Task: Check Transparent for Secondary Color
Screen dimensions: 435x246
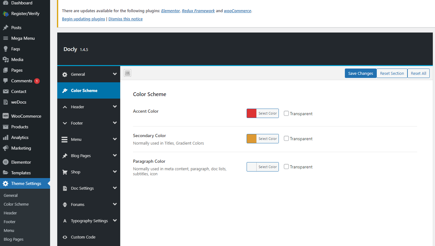Action: tap(286, 138)
